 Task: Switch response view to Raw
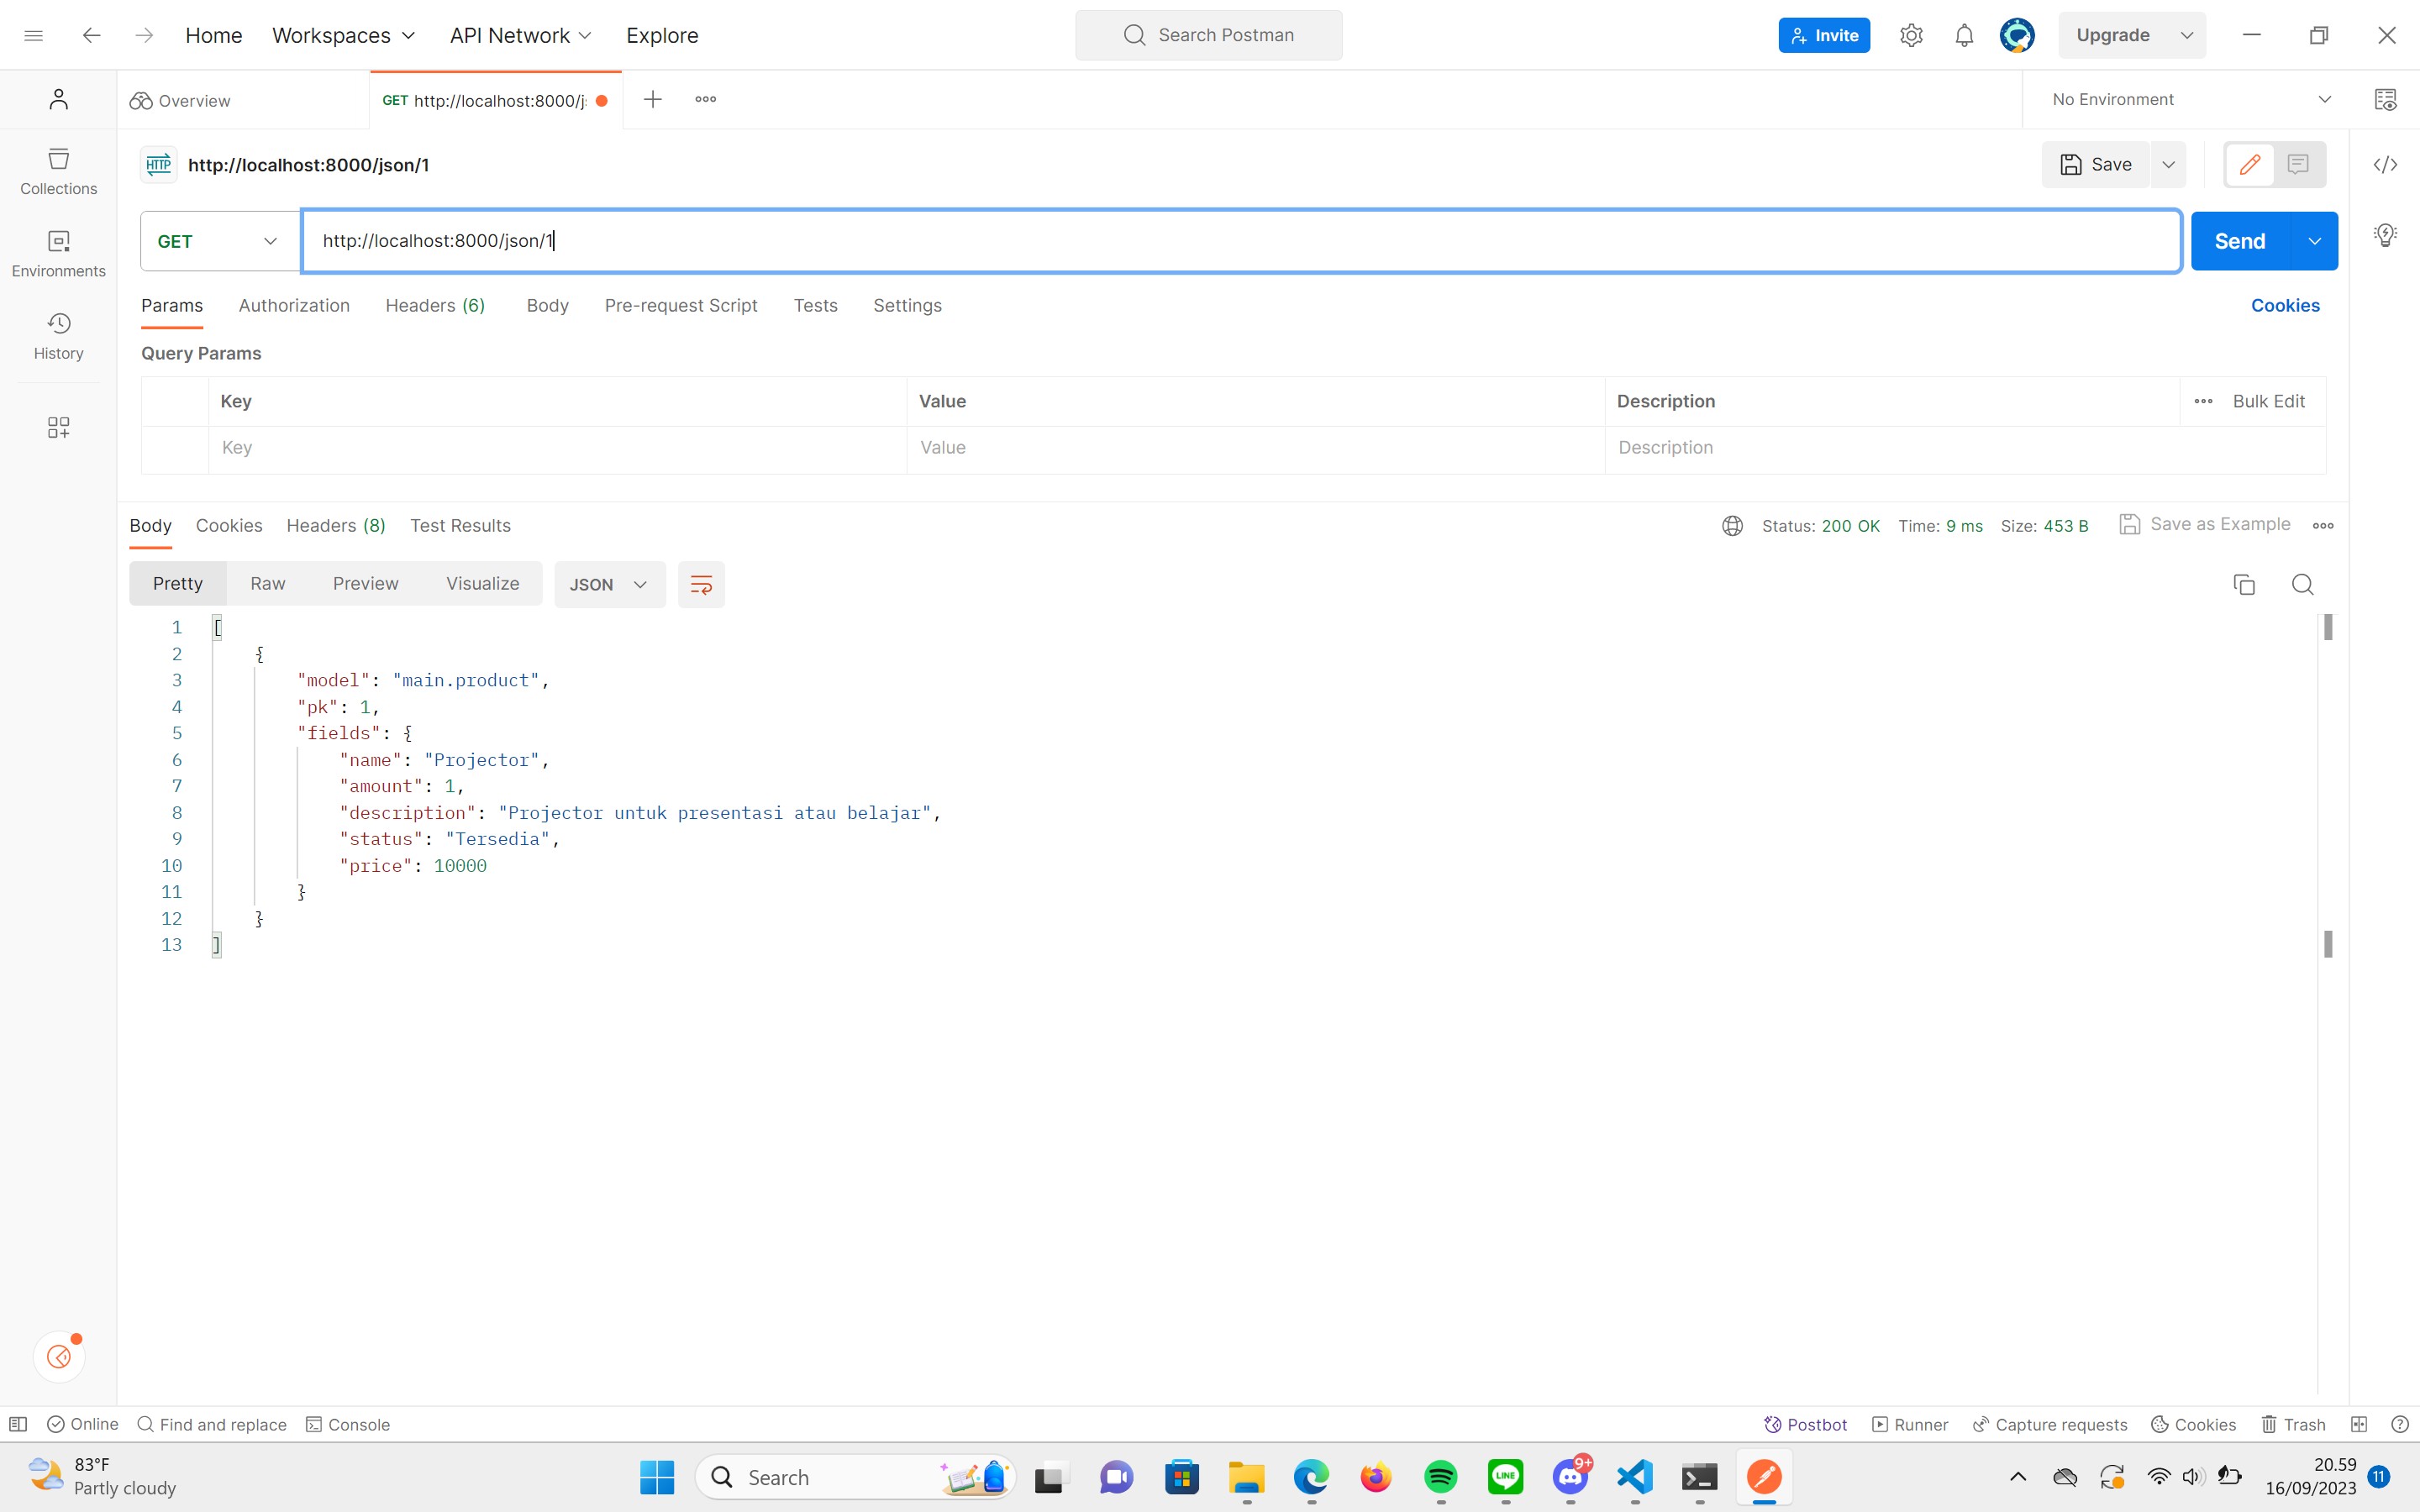[267, 583]
